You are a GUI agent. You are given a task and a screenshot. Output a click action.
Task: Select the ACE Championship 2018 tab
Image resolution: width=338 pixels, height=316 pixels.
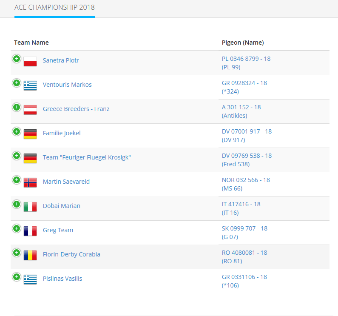click(x=54, y=8)
